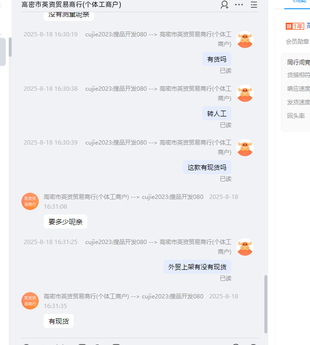310x345 pixels.
Task: Open seller avatar next to 要多少呢亲 message
Action: click(x=30, y=201)
